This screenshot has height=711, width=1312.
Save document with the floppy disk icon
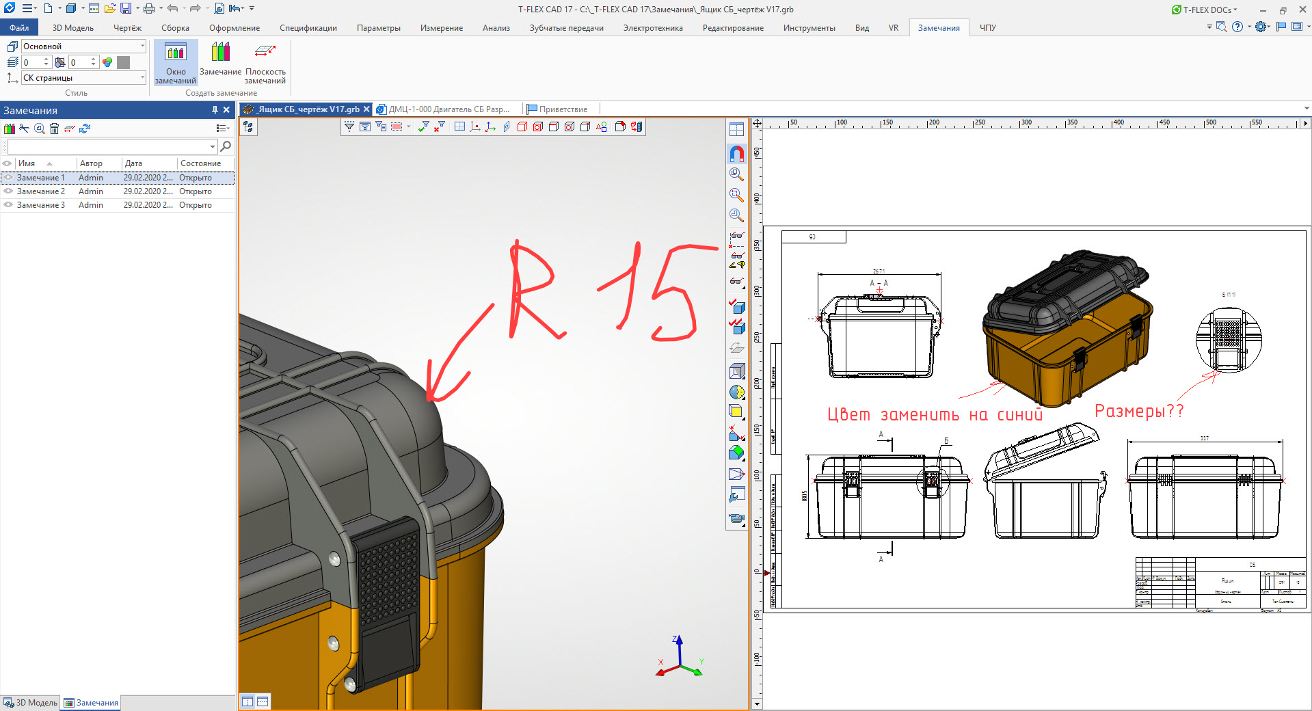pyautogui.click(x=126, y=9)
